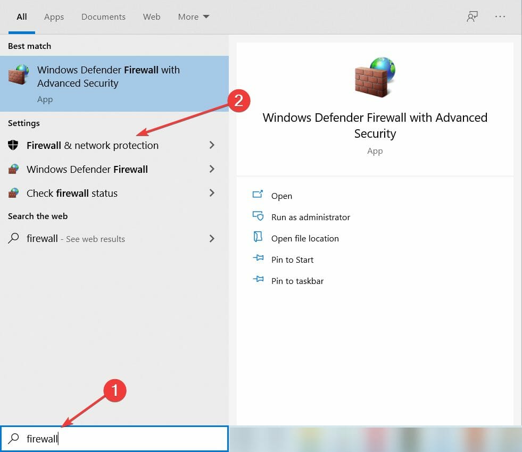522x452 pixels.
Task: Open the three-dot options menu
Action: (x=500, y=16)
